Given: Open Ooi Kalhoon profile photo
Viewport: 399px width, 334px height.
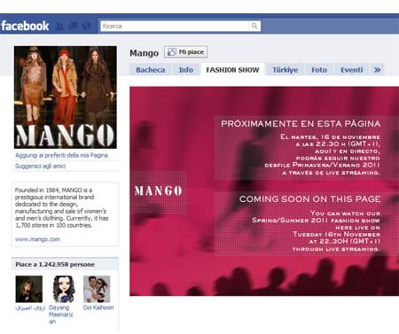Looking at the screenshot, I should 97,289.
